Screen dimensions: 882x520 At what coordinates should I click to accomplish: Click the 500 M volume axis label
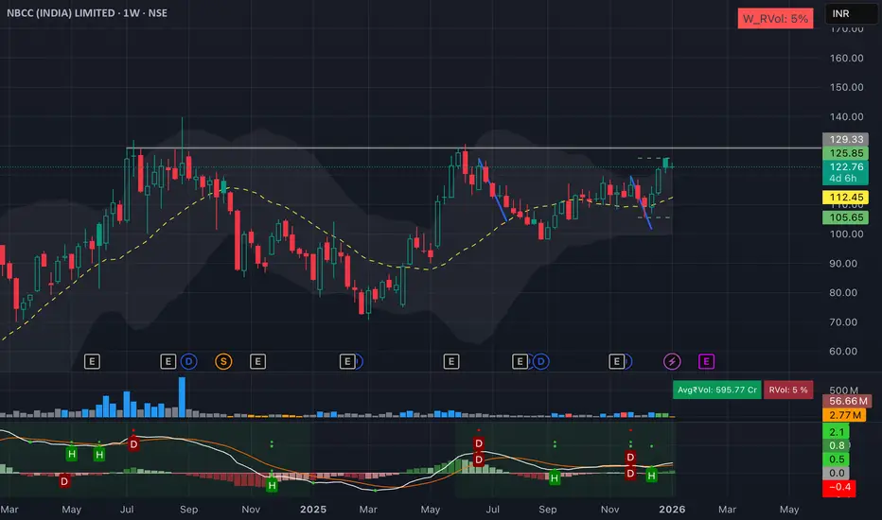[x=844, y=390]
